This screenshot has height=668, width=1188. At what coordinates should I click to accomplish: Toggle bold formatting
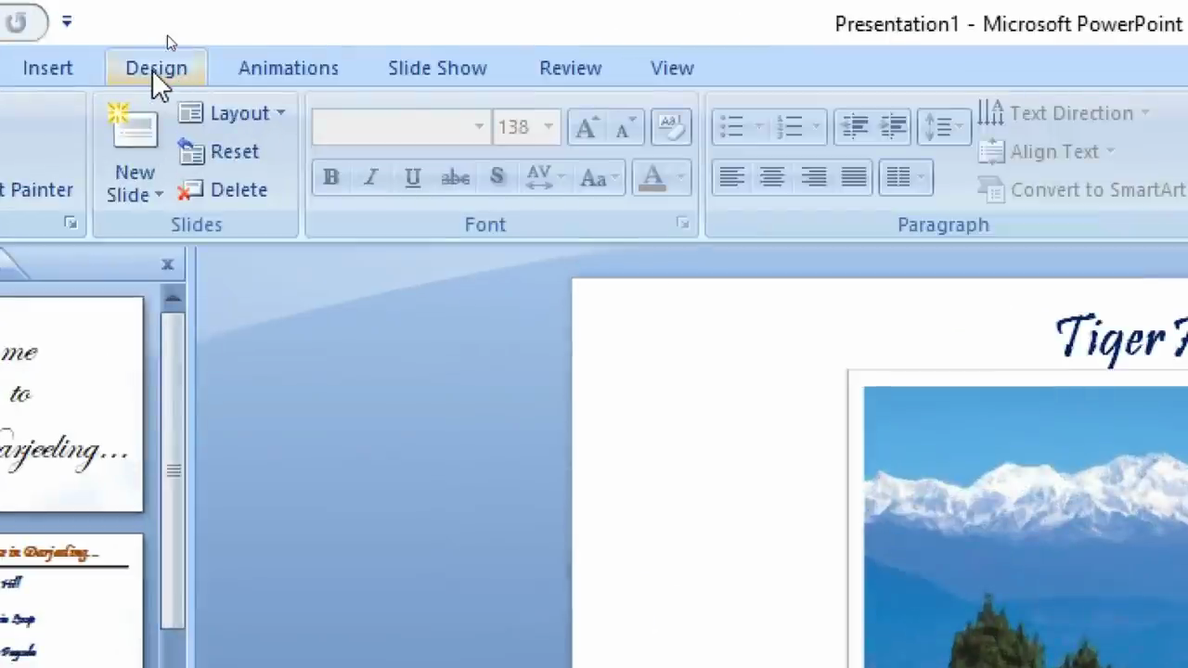pos(330,177)
